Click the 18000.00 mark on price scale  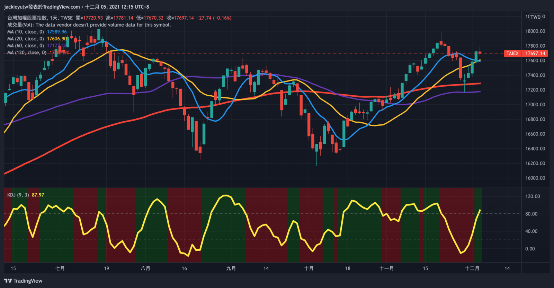(x=535, y=31)
